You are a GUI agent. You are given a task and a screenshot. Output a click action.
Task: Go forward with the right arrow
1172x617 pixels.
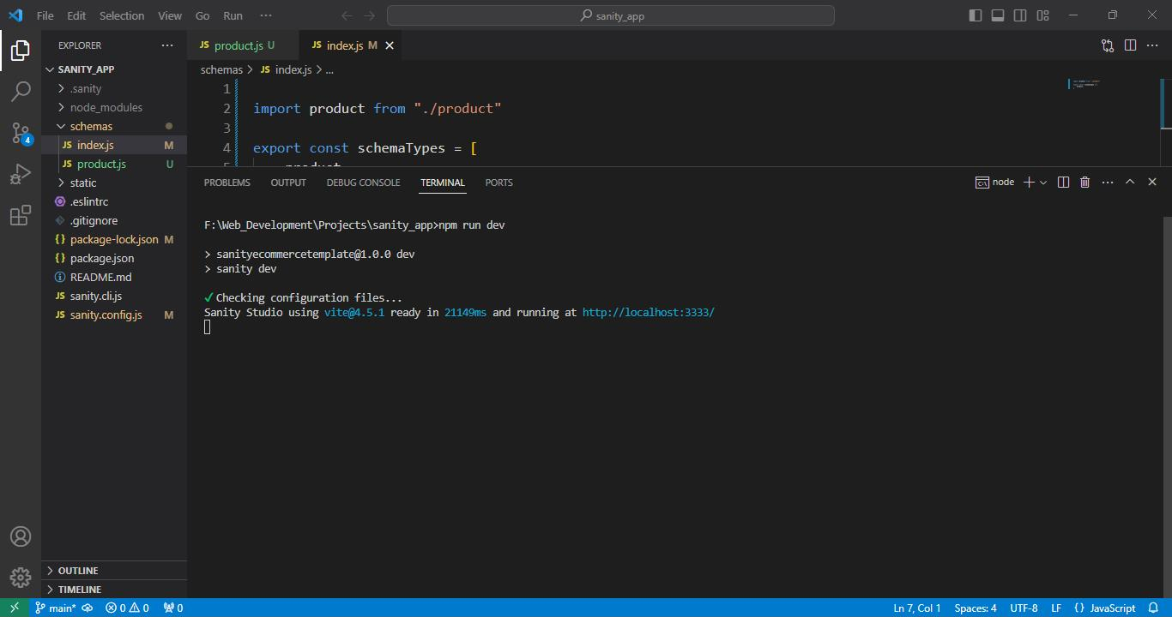click(370, 15)
